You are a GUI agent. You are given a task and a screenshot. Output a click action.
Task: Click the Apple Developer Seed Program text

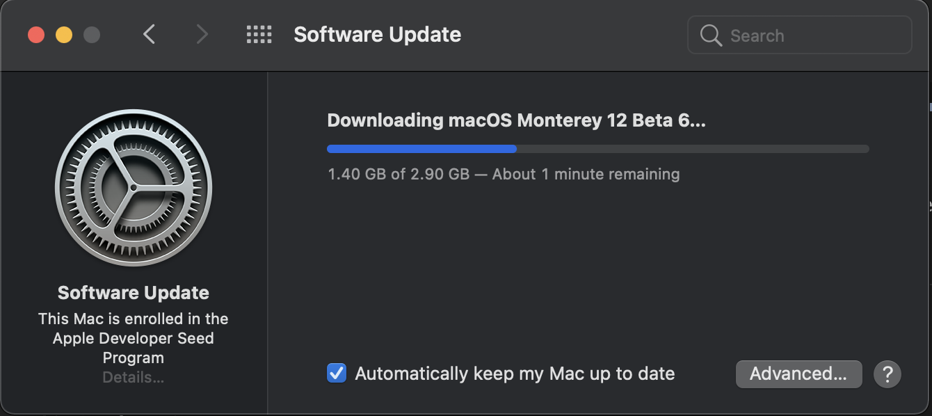pyautogui.click(x=134, y=339)
